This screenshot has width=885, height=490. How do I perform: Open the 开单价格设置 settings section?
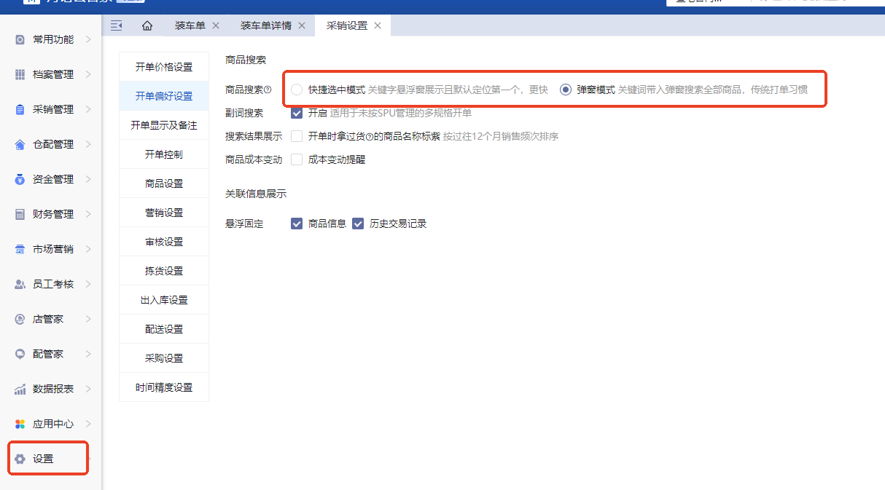click(164, 67)
